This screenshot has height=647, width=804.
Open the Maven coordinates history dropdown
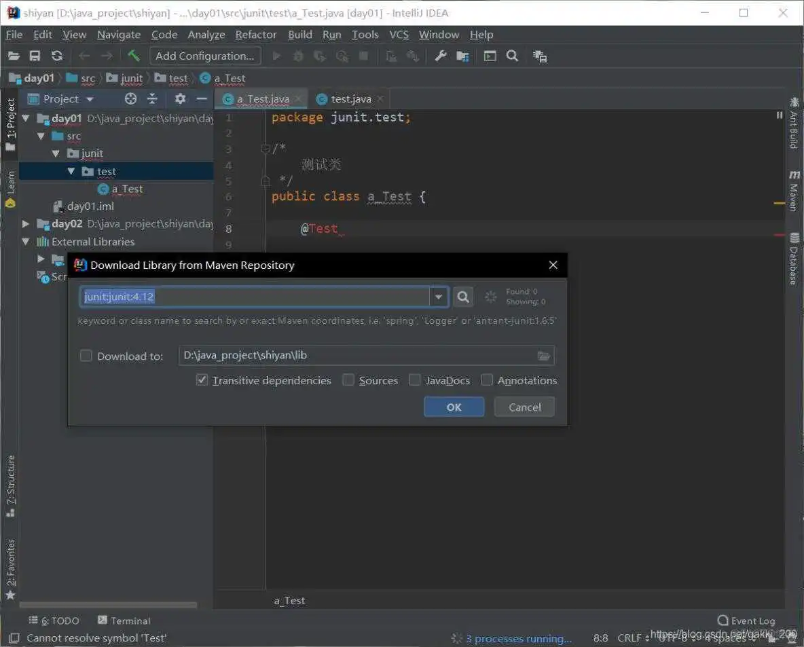pos(439,297)
